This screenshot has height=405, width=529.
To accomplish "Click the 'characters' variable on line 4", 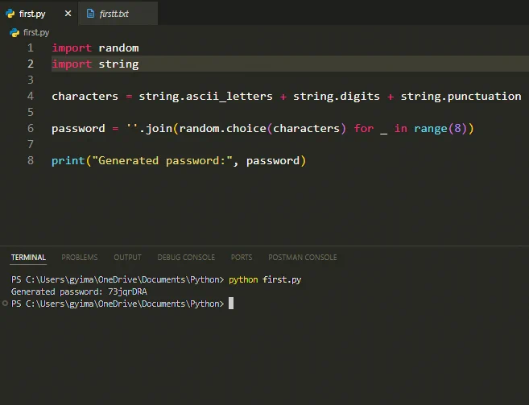I will coord(85,96).
